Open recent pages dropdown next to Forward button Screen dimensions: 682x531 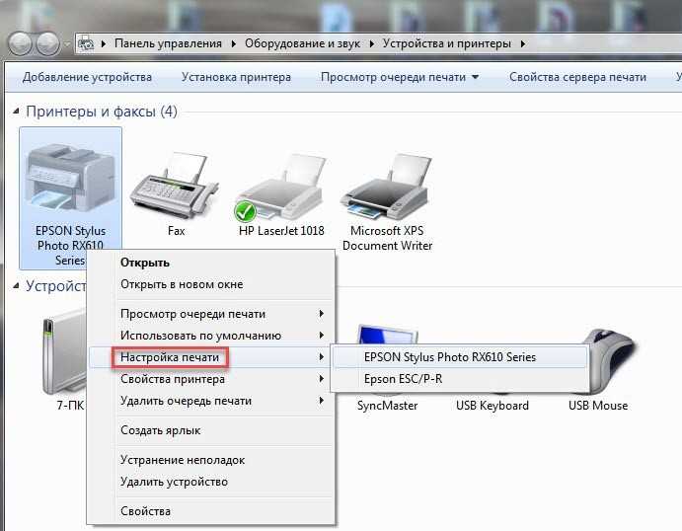[x=67, y=44]
